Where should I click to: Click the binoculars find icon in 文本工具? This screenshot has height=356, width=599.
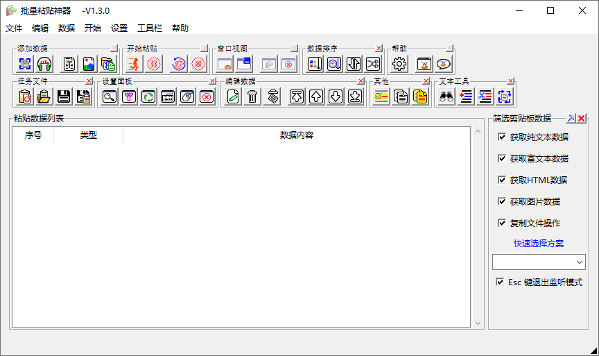(x=446, y=96)
